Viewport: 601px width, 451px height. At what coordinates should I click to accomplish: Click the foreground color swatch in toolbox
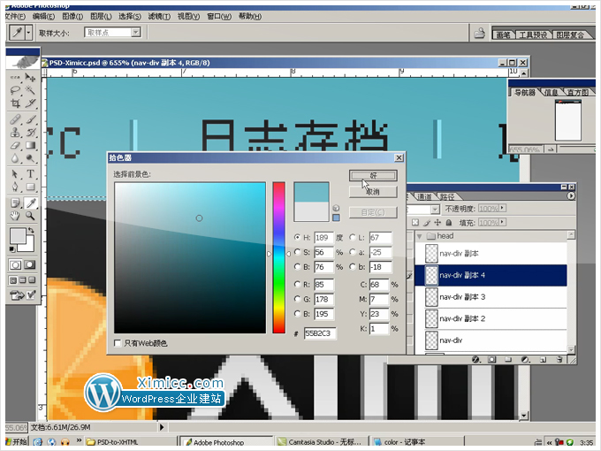18,235
